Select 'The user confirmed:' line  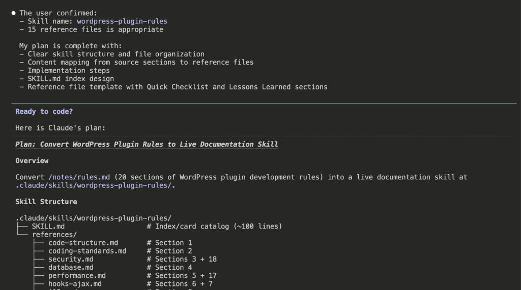click(58, 13)
